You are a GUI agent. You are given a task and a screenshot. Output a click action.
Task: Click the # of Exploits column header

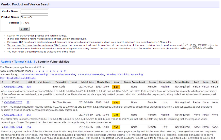(x=45, y=82)
